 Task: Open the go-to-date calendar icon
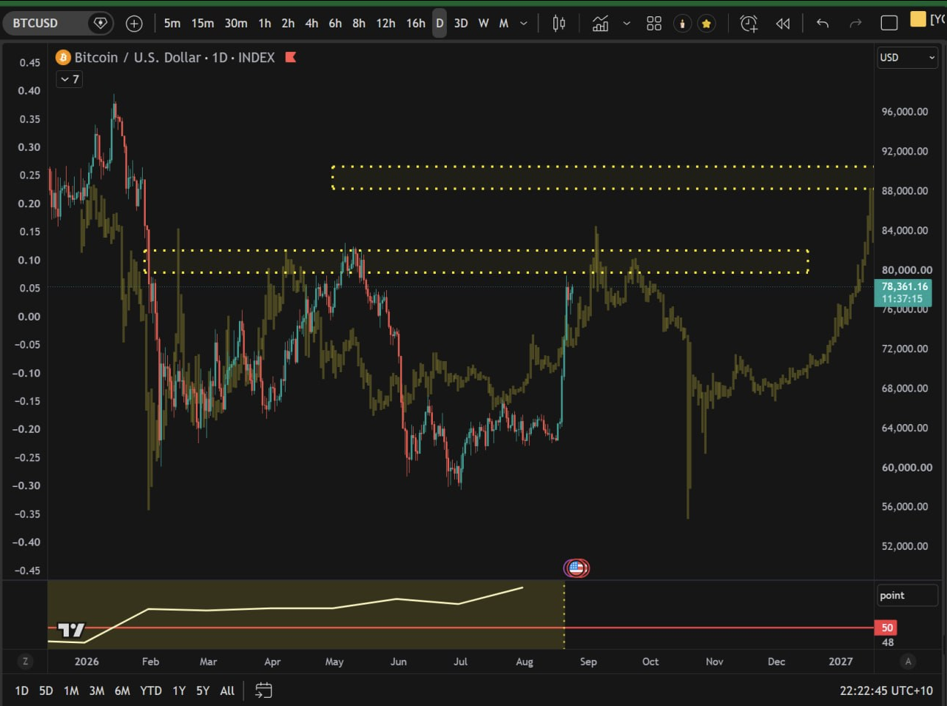coord(263,690)
